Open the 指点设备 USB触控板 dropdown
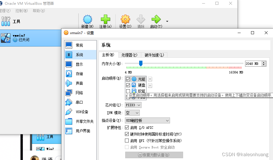 [x=147, y=120]
